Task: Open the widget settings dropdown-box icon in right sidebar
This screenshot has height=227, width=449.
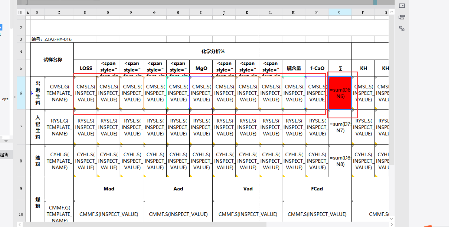Action: tap(402, 6)
